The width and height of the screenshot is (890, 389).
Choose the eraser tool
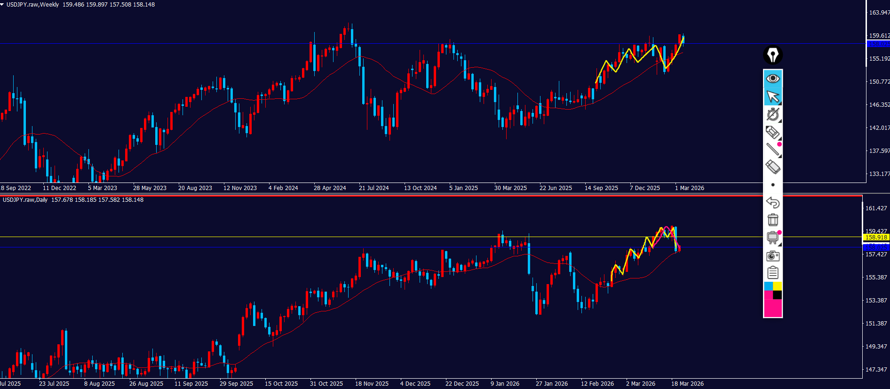[772, 167]
